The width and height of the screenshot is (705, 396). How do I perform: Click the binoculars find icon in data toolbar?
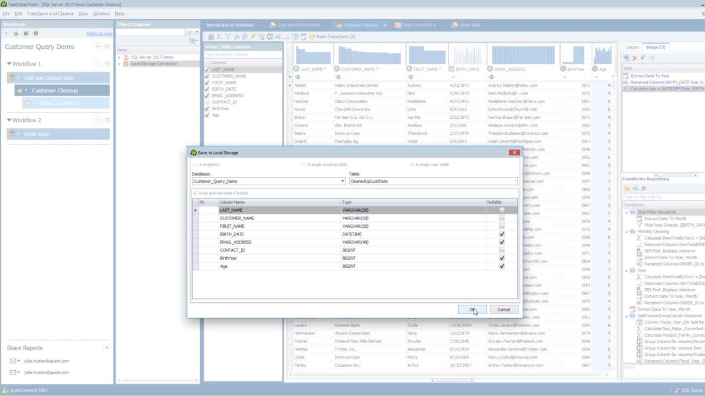[211, 36]
